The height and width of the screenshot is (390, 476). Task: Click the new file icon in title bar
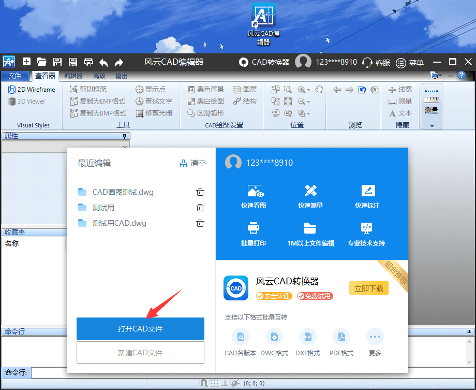point(26,62)
